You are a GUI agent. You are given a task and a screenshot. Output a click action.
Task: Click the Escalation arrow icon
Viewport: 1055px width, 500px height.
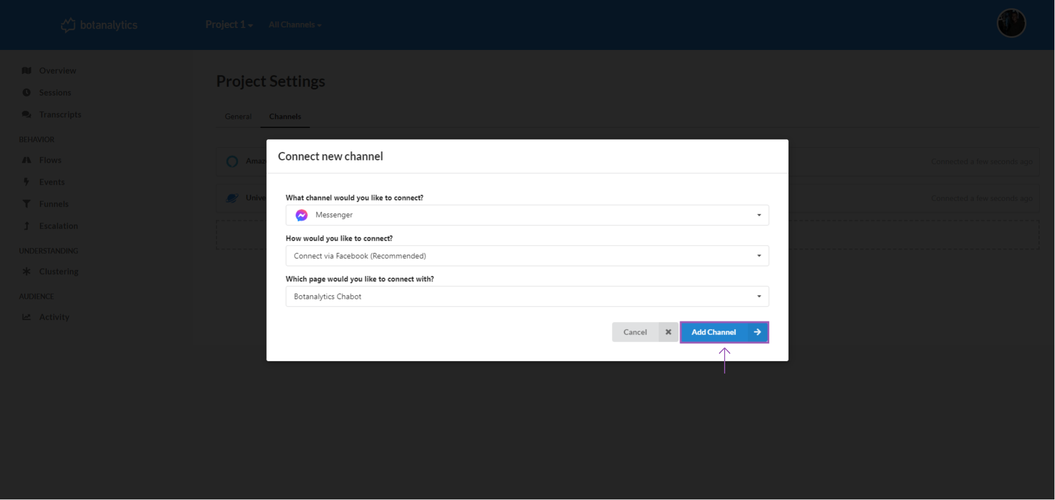(26, 226)
